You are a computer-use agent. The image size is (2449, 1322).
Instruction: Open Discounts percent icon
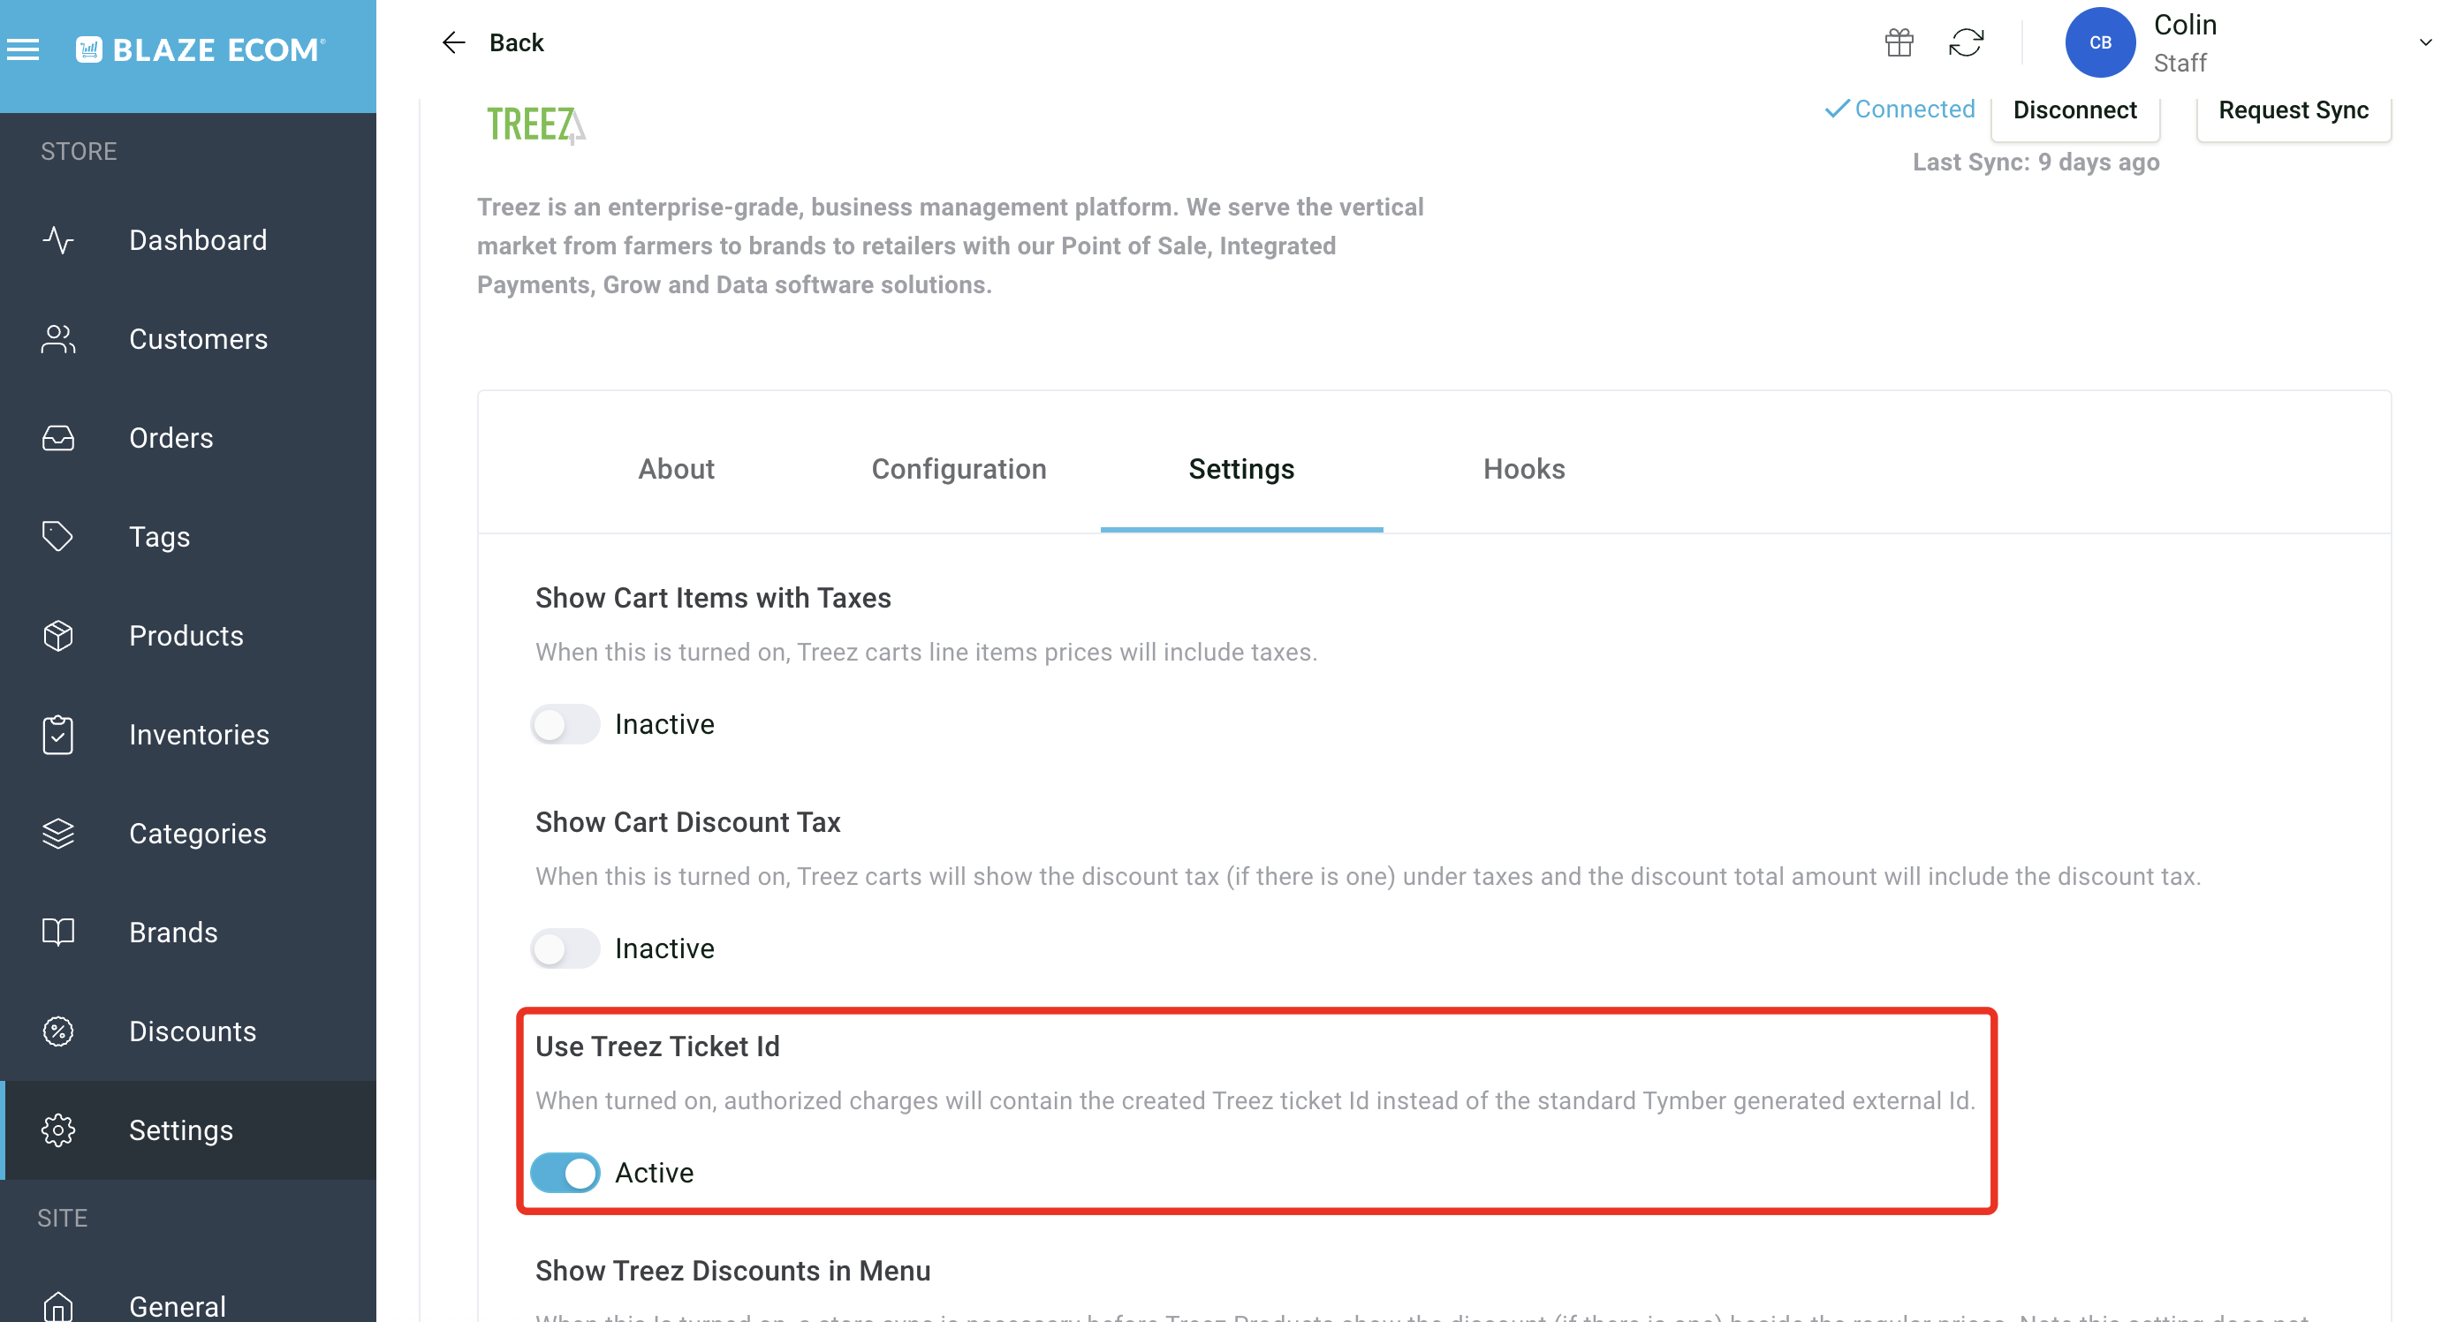coord(58,1031)
